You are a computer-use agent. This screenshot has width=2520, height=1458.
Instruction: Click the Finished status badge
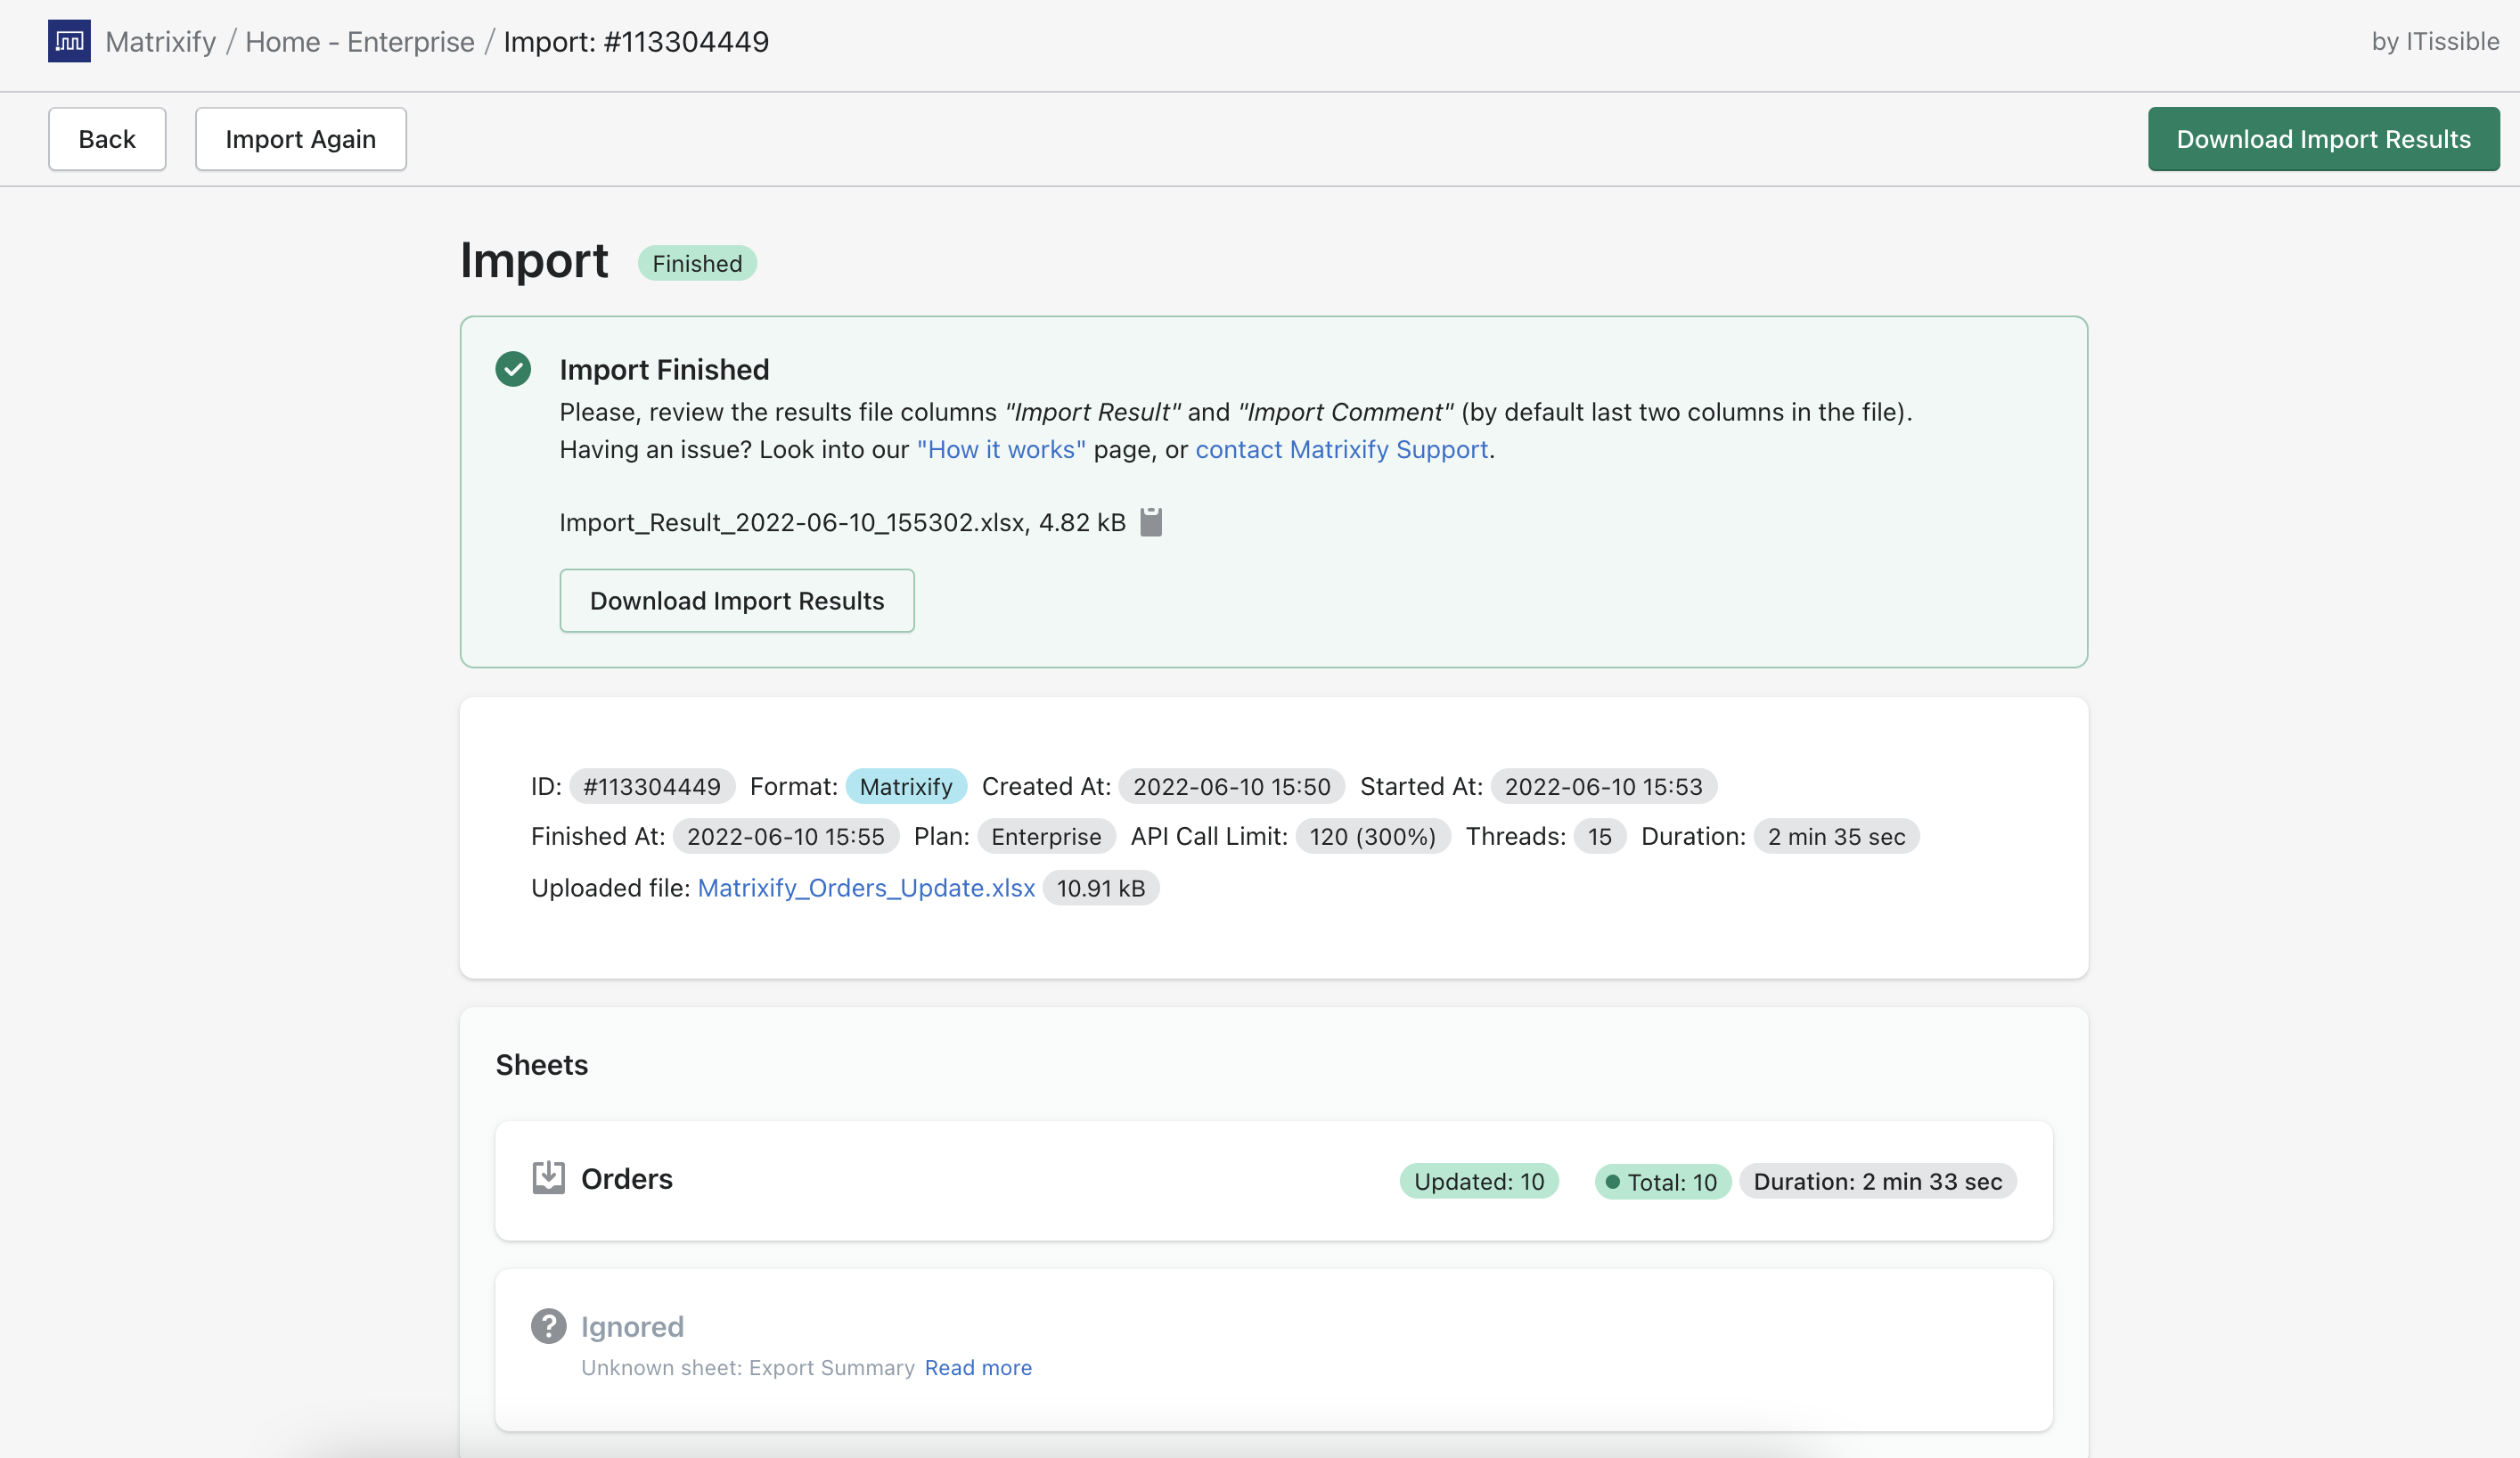click(x=696, y=263)
